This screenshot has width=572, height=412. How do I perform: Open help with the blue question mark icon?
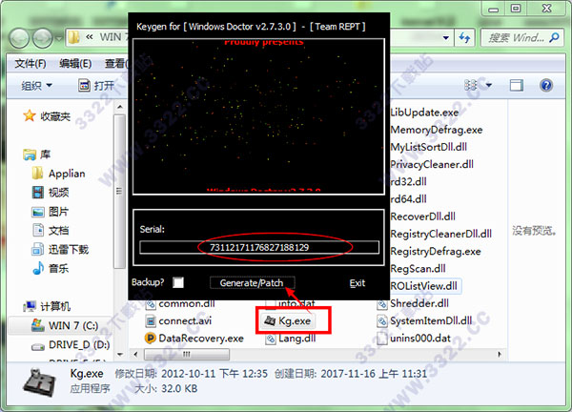546,86
